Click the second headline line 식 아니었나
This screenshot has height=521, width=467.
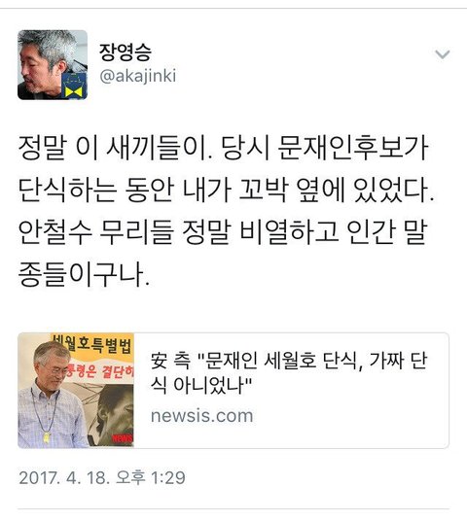[x=201, y=385]
